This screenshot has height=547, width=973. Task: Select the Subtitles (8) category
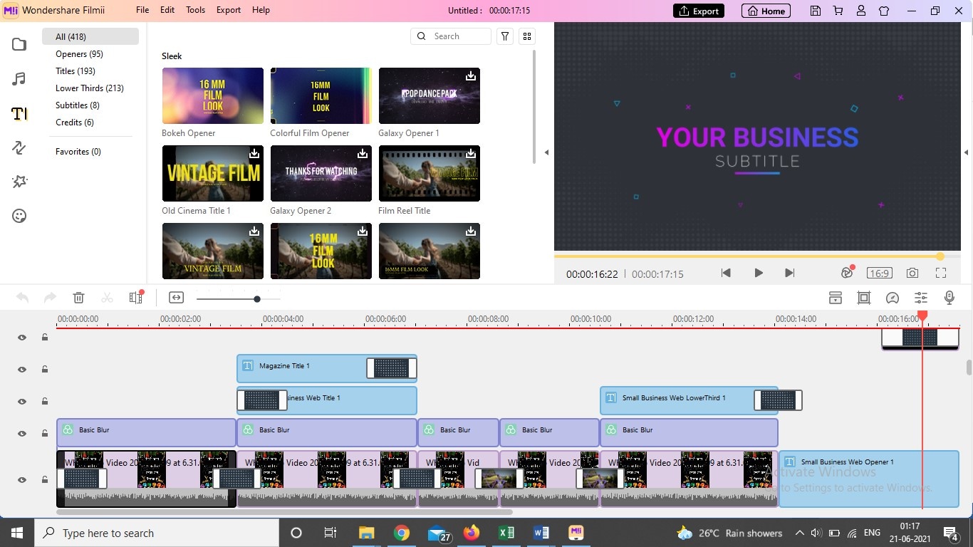78,105
